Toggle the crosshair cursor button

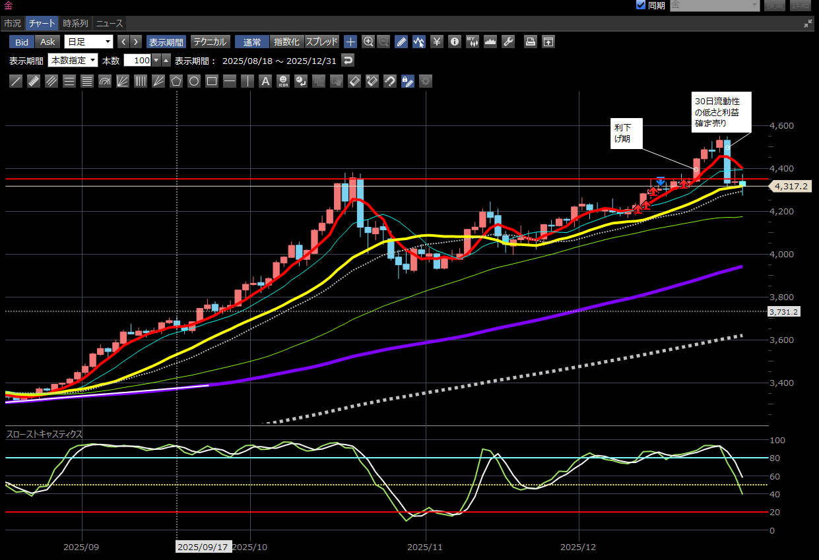[350, 42]
